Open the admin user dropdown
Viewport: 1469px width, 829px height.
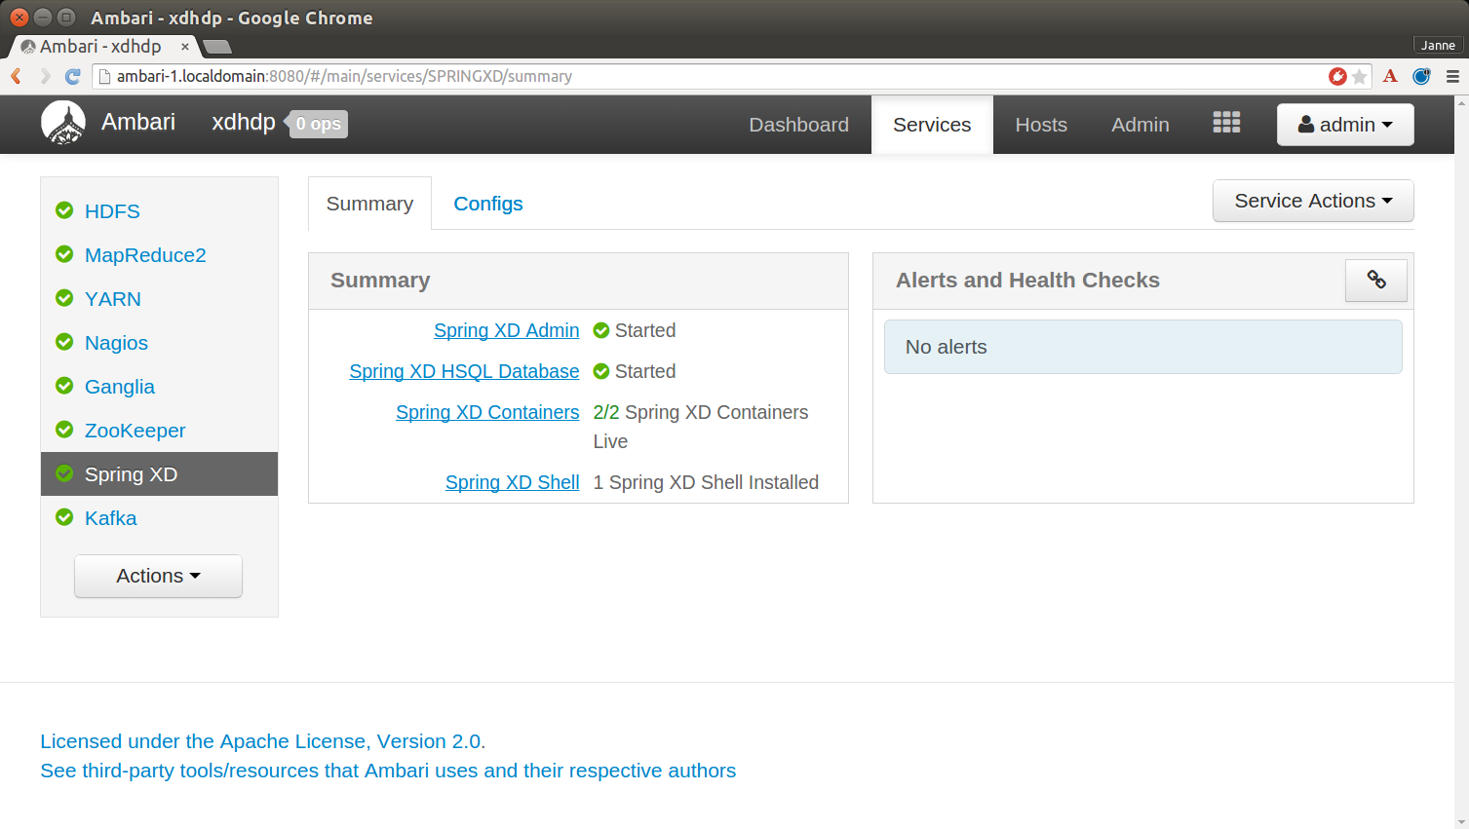pos(1345,125)
